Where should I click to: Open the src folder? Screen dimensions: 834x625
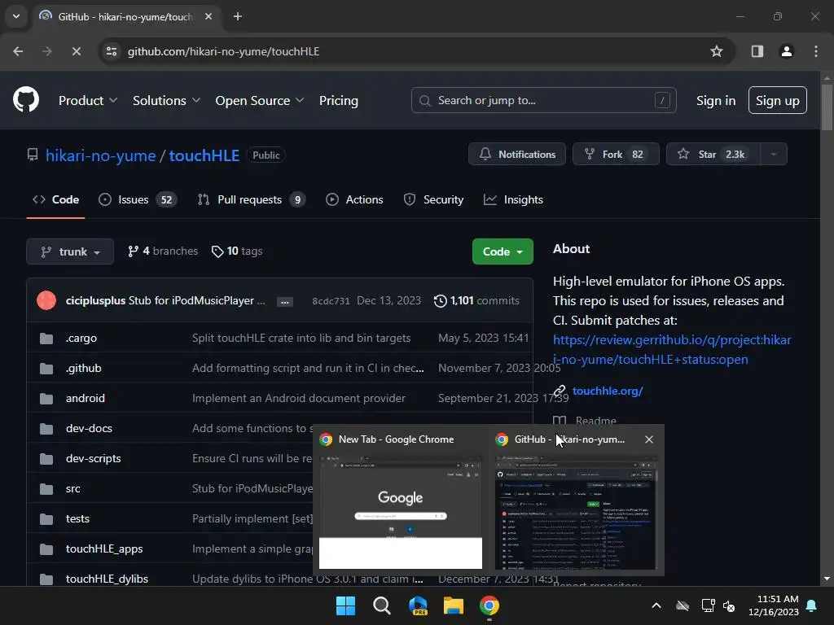point(72,488)
